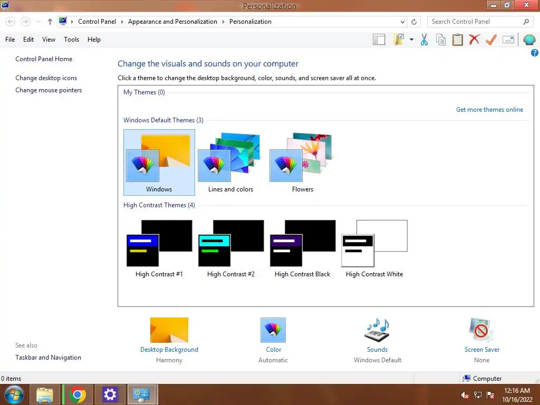Click Get more themes online link
Viewport: 540px width, 405px height.
click(489, 110)
